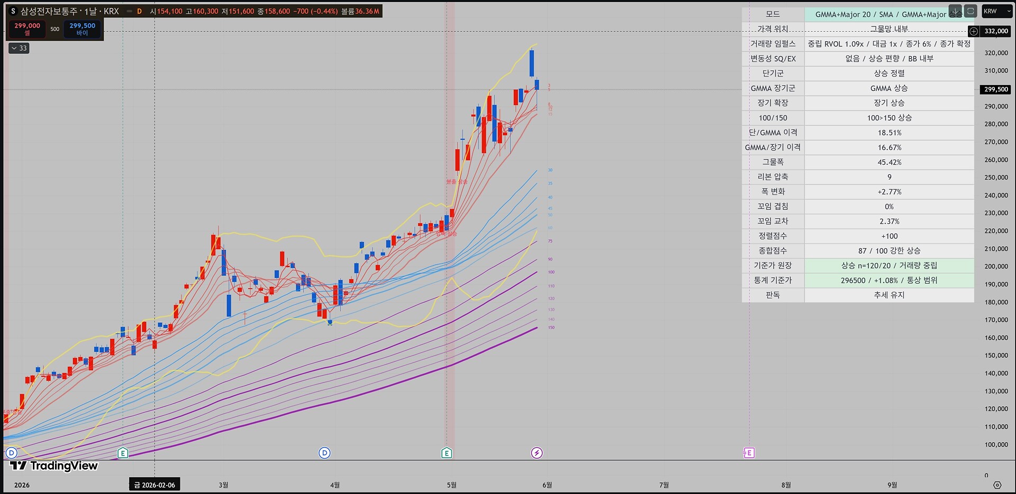This screenshot has height=494, width=1016.
Task: Click the 그물망 내부 value cell
Action: click(889, 29)
